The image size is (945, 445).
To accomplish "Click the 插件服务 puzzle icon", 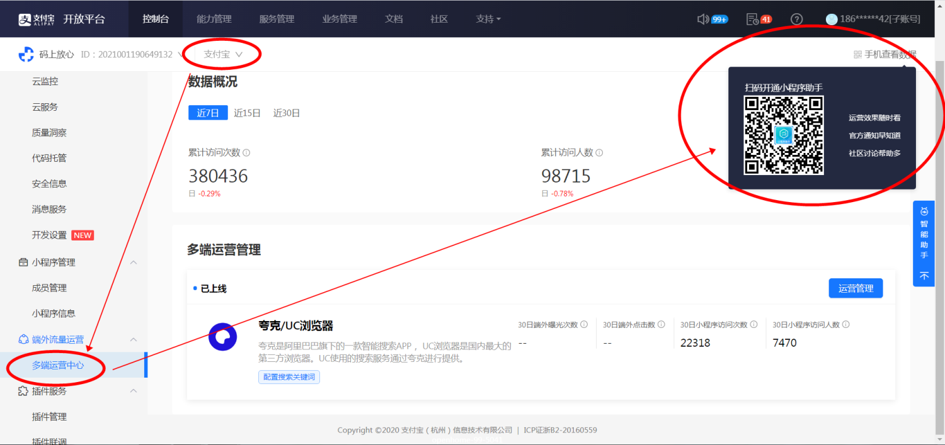I will [23, 391].
